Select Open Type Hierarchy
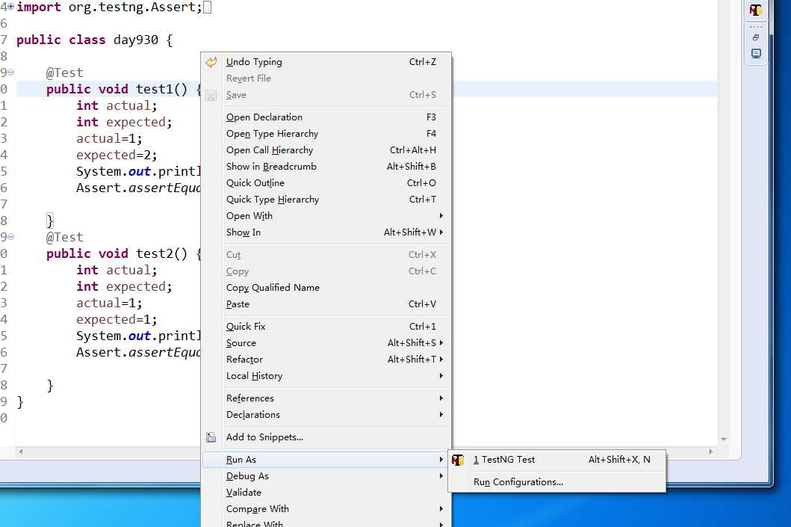791x527 pixels. 326,134
